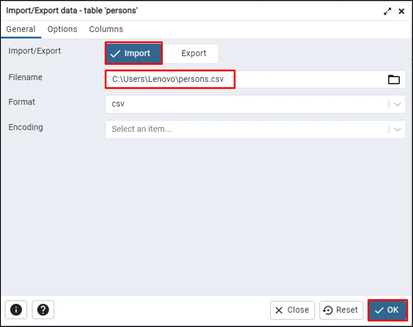Click the Close button in footer
This screenshot has height=327, width=413.
tap(292, 310)
